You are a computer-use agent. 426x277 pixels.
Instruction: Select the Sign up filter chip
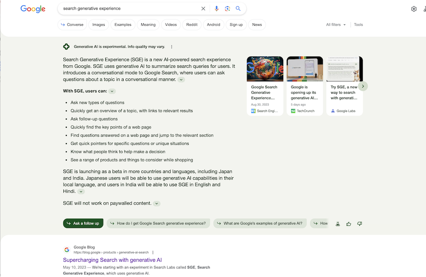point(236,25)
